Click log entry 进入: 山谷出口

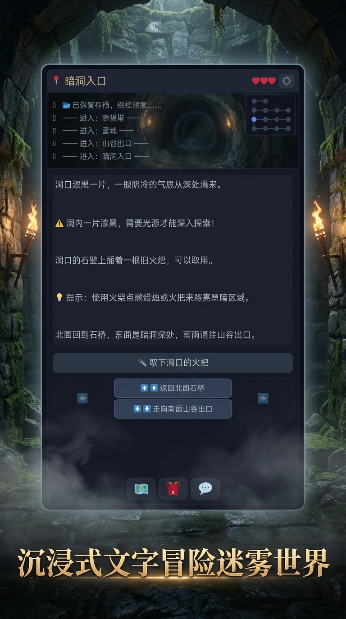pyautogui.click(x=105, y=143)
